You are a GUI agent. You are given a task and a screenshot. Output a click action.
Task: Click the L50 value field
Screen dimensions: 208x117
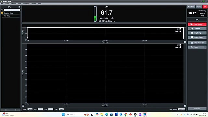51,109
